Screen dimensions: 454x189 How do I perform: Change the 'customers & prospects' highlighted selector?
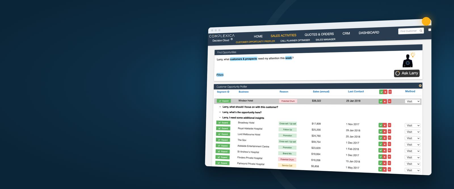coord(243,59)
